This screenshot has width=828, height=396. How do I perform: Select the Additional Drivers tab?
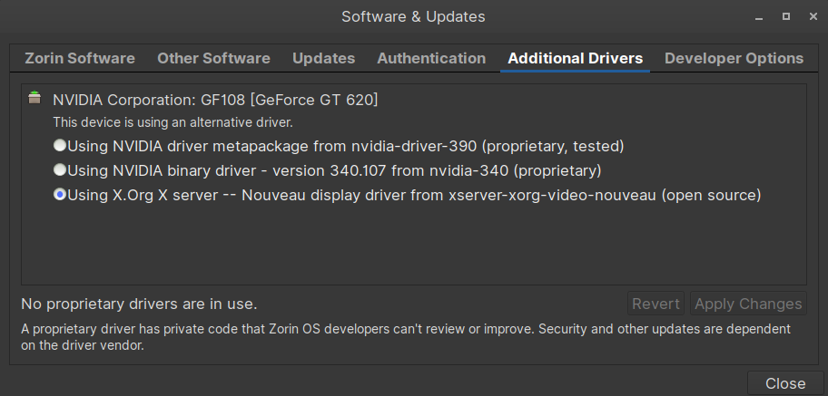[x=575, y=58]
